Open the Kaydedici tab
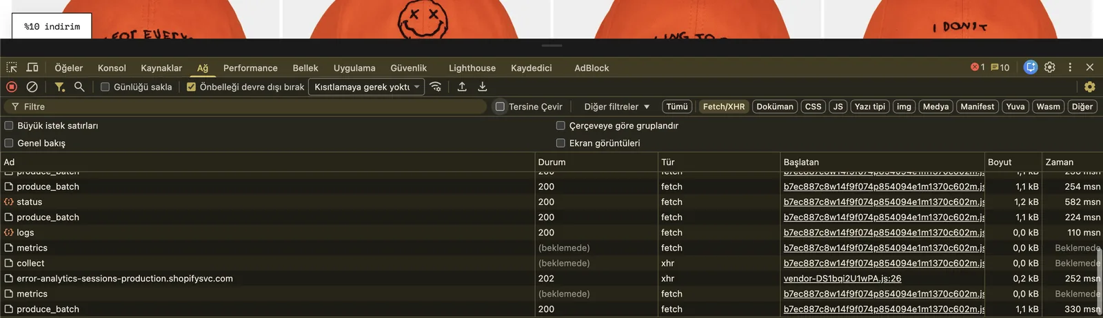The height and width of the screenshot is (318, 1103). click(x=532, y=67)
